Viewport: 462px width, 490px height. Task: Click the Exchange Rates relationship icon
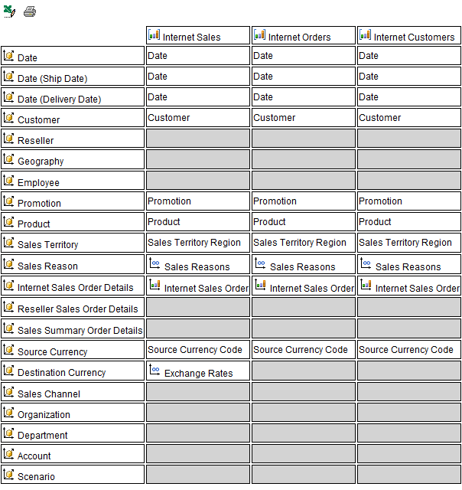[154, 371]
